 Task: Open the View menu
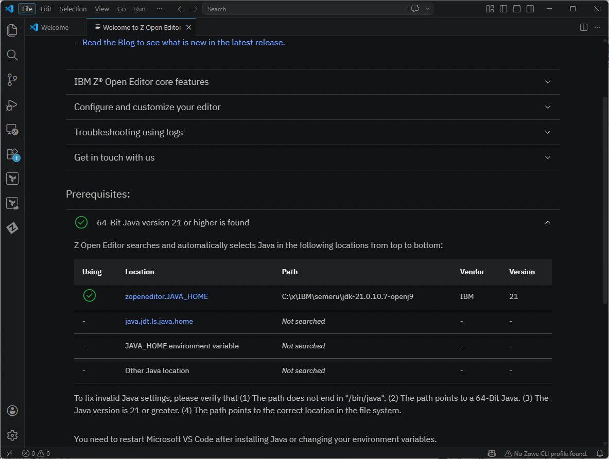(x=102, y=9)
